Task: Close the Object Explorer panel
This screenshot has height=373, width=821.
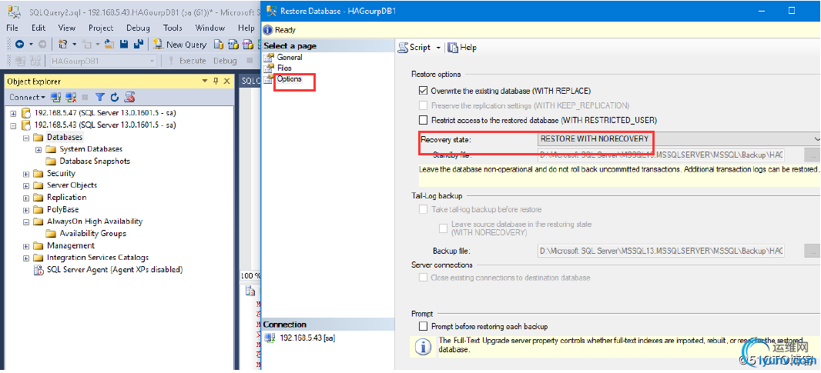Action: (x=226, y=81)
